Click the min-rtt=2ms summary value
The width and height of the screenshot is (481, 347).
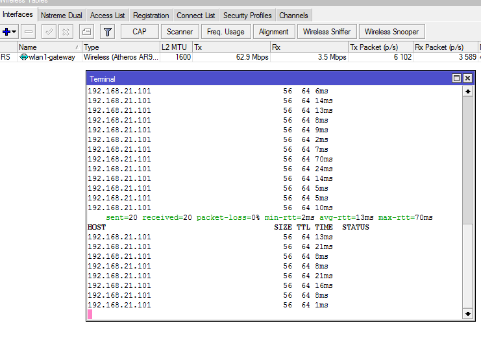(x=290, y=217)
